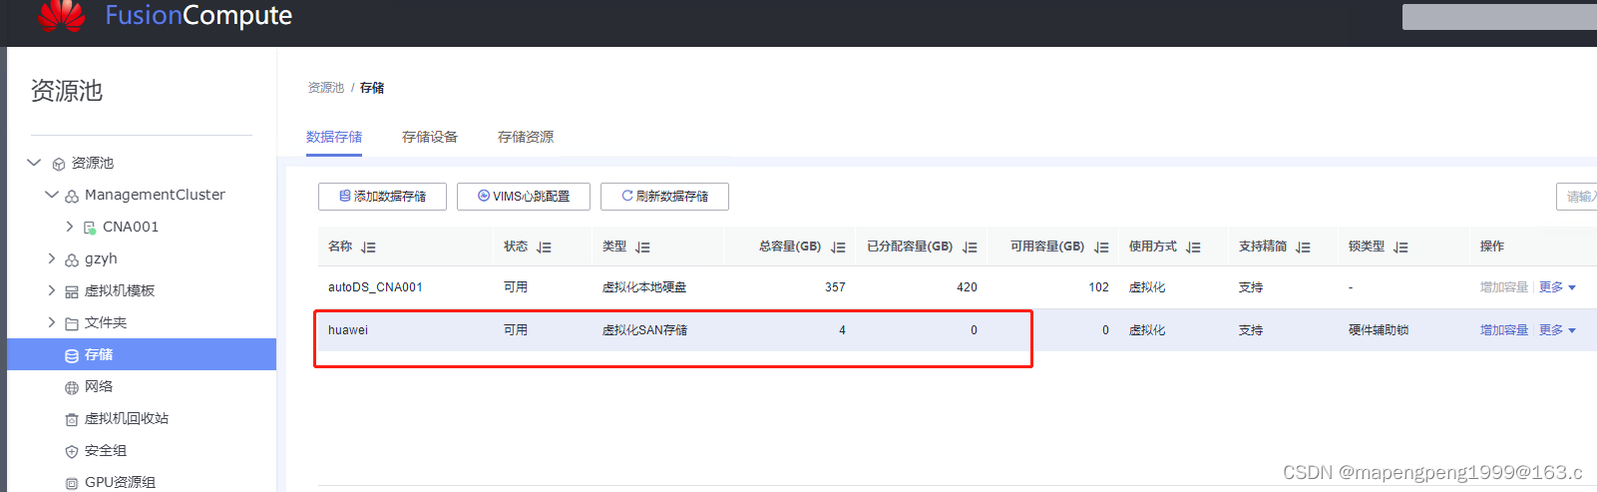Click 虚拟化SAN存储 type cell
1597x492 pixels.
[x=644, y=330]
